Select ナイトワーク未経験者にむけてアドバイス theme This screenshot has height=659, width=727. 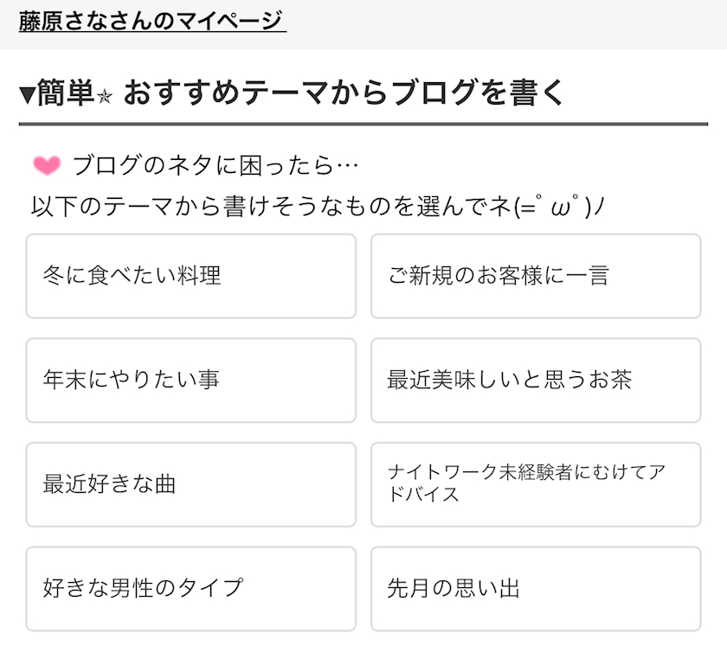click(x=535, y=484)
